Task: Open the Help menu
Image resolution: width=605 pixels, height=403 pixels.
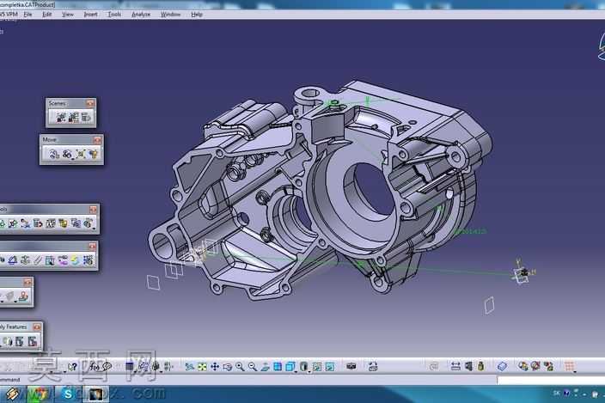Action: (x=197, y=15)
